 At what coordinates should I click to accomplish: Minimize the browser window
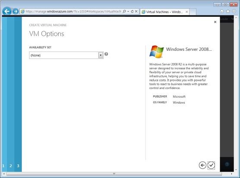tap(217, 5)
